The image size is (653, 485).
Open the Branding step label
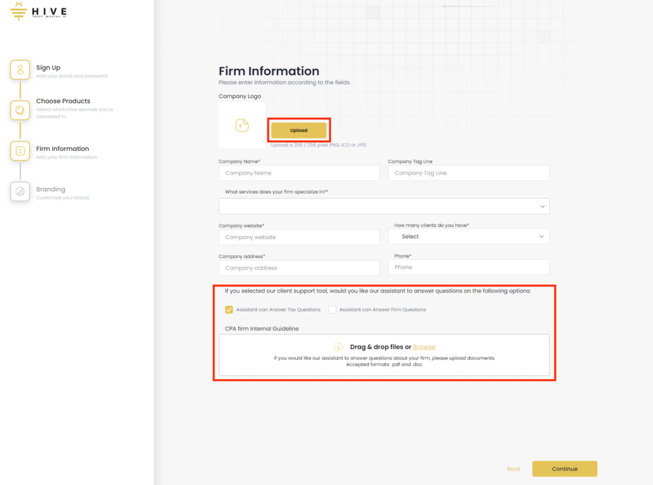[x=51, y=189]
